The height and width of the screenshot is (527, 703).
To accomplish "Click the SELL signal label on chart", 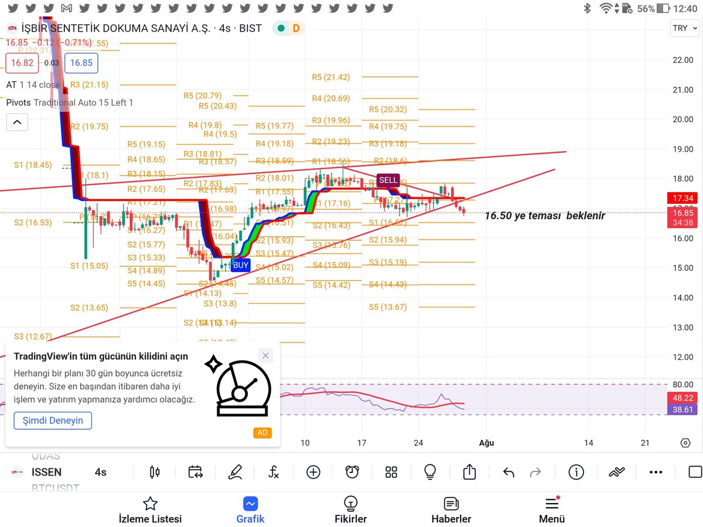I will point(388,180).
